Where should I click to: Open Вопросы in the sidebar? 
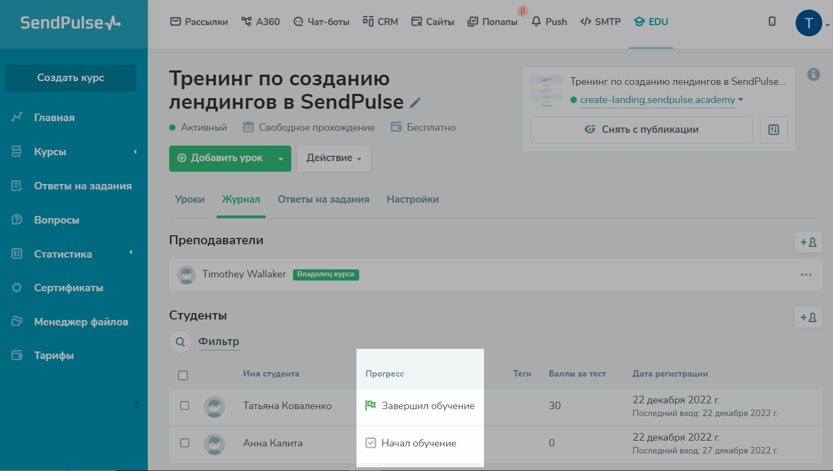[x=57, y=220]
